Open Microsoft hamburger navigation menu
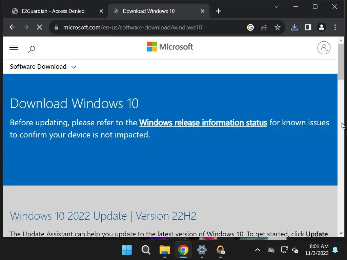Screen dimensions: 347x260 pyautogui.click(x=14, y=47)
